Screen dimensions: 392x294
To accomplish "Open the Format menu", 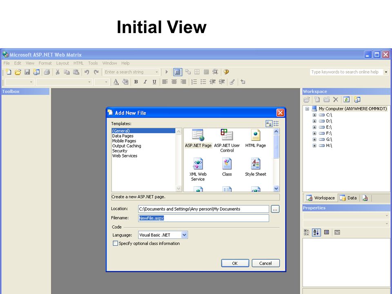I will pos(45,63).
